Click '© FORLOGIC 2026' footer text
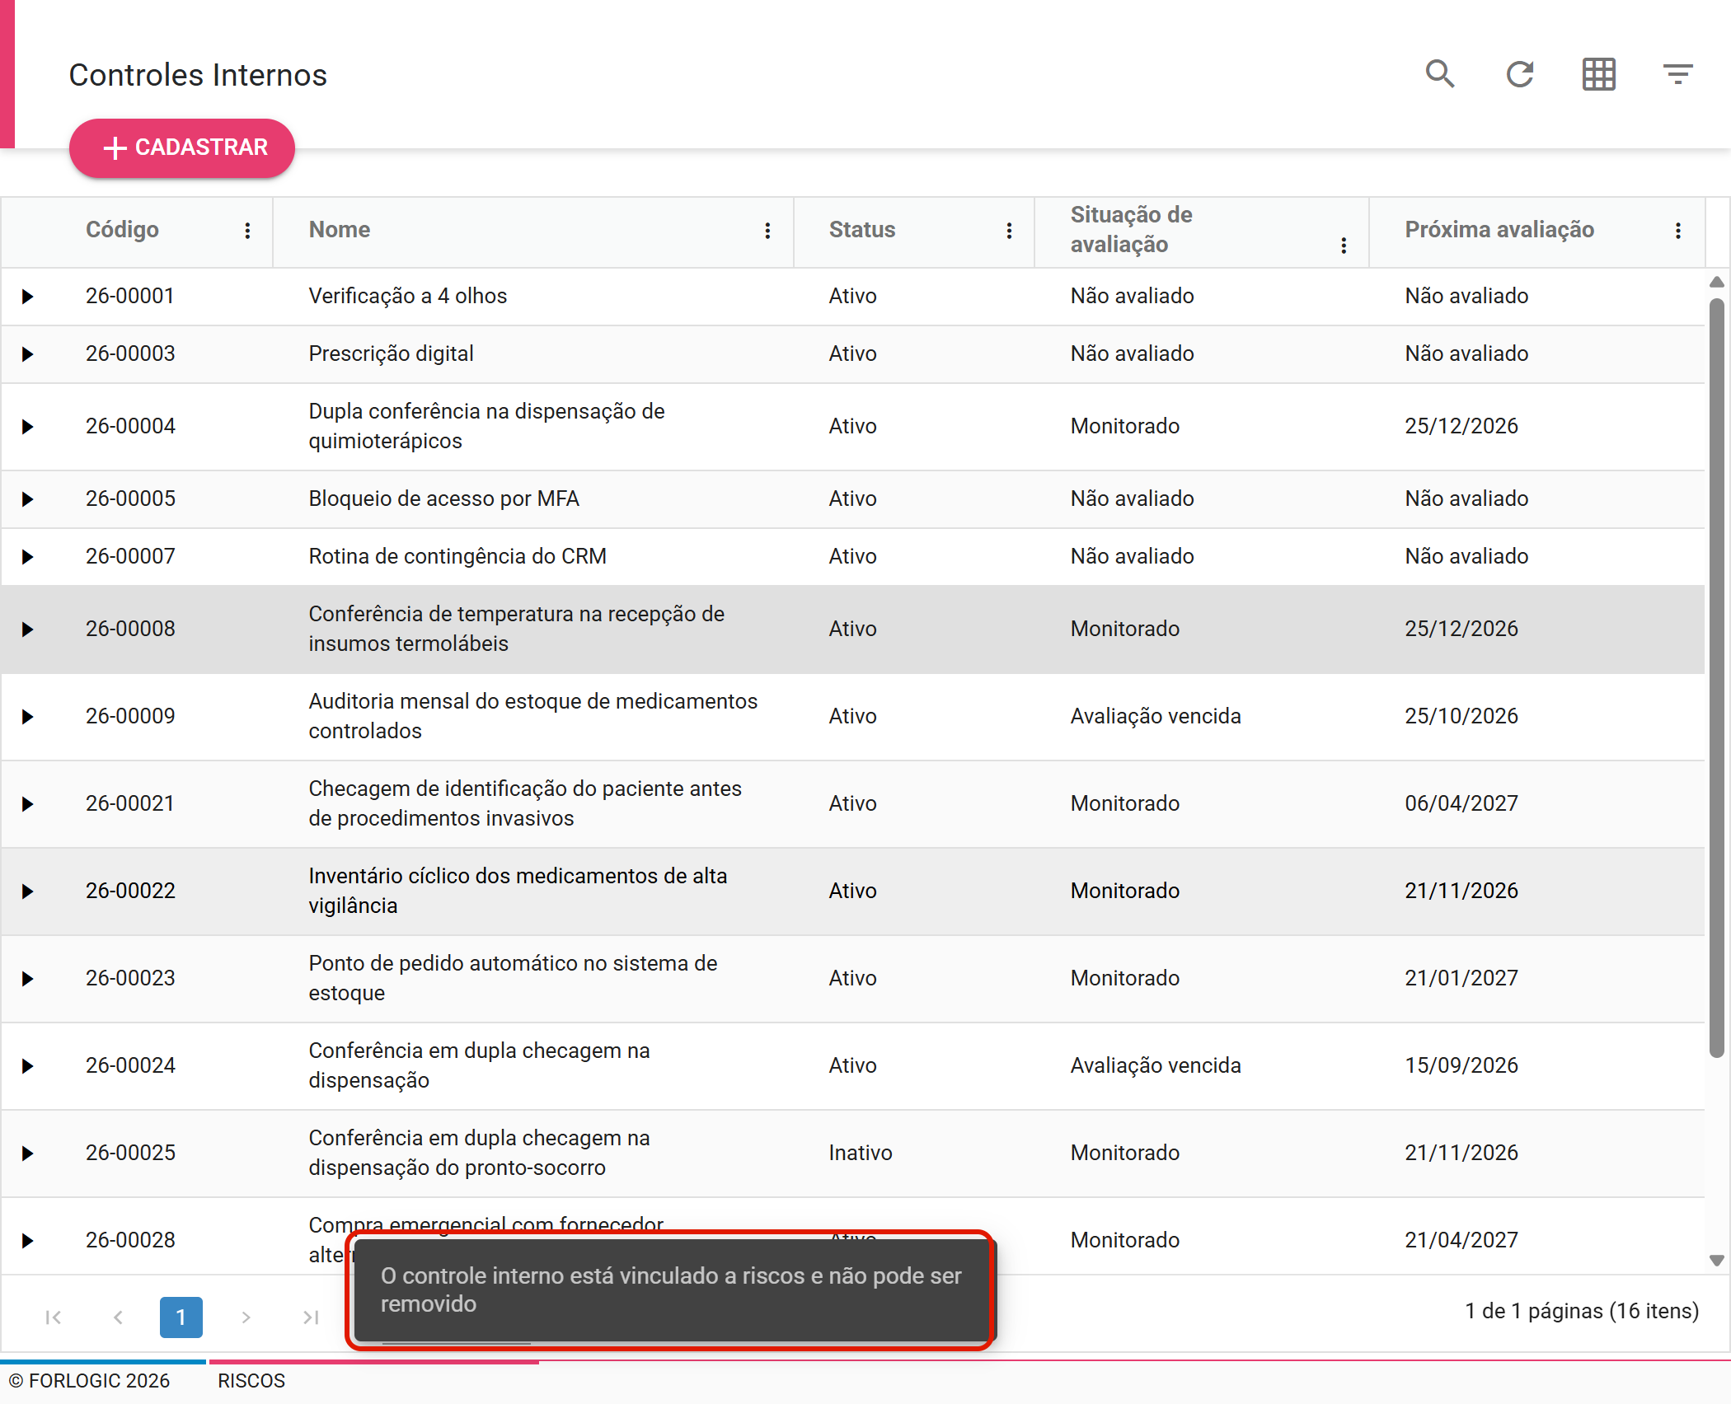 pyautogui.click(x=89, y=1381)
